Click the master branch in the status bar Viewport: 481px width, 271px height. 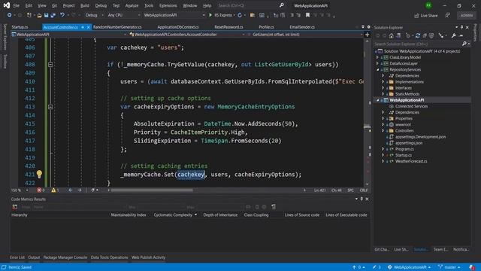pyautogui.click(x=449, y=267)
